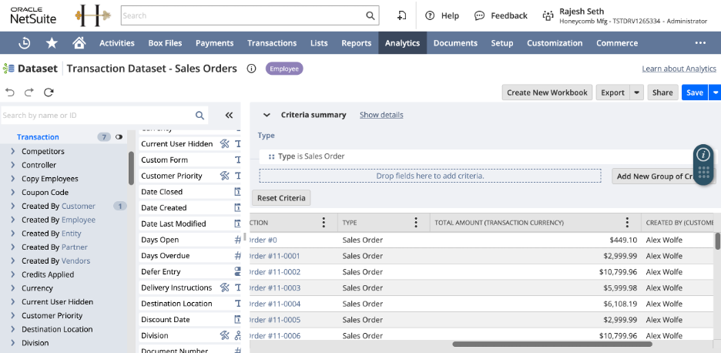Open the Export dropdown arrow
Screen dimensions: 721x353
(636, 92)
